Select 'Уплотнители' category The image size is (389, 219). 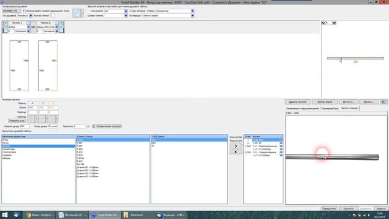click(38, 152)
